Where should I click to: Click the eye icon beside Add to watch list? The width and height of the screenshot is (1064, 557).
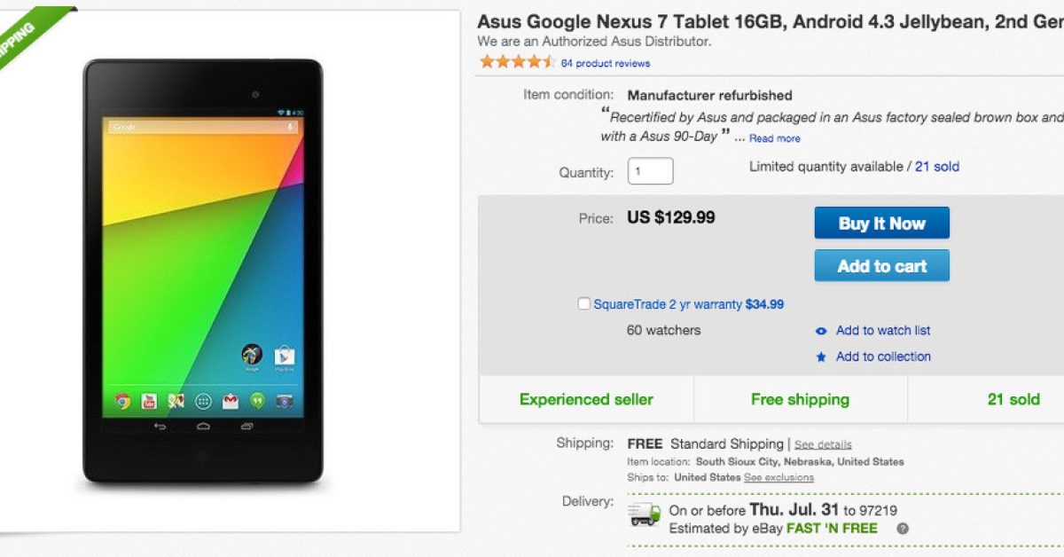(x=821, y=331)
